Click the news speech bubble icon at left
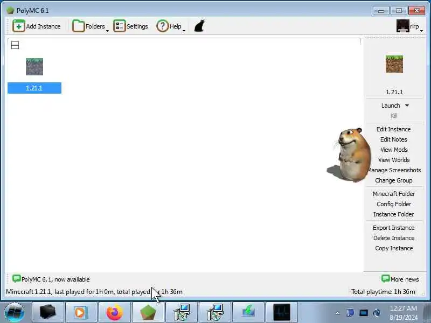The height and width of the screenshot is (323, 431). 17,278
